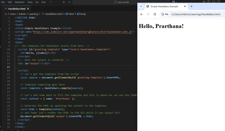Viewport: 225px width, 131px height.
Task: Open the Edit menu
Action: (10, 2)
